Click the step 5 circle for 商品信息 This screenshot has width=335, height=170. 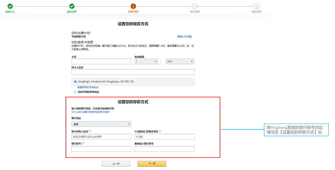point(256,6)
